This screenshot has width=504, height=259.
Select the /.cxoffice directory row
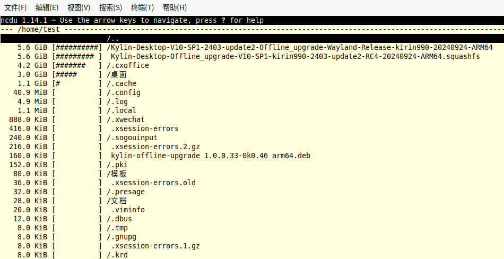pyautogui.click(x=128, y=65)
